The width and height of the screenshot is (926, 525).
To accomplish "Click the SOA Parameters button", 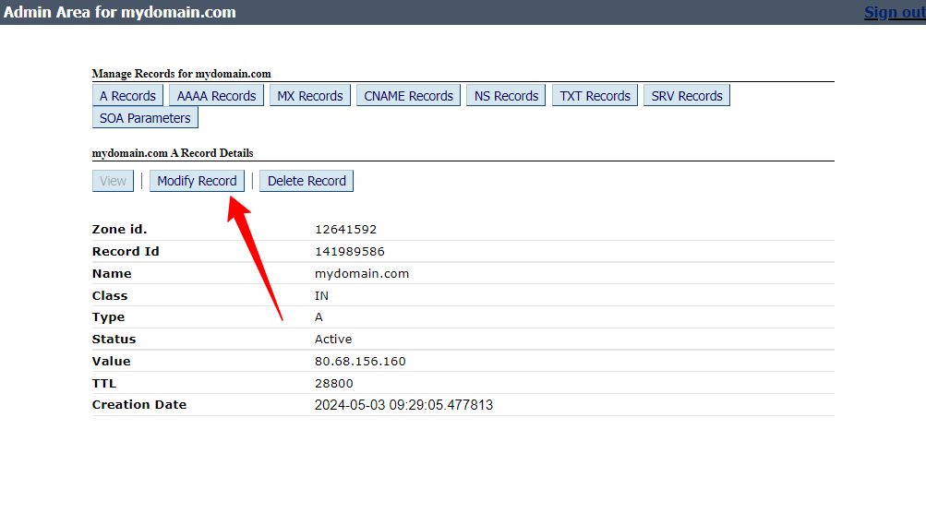I will 145,118.
